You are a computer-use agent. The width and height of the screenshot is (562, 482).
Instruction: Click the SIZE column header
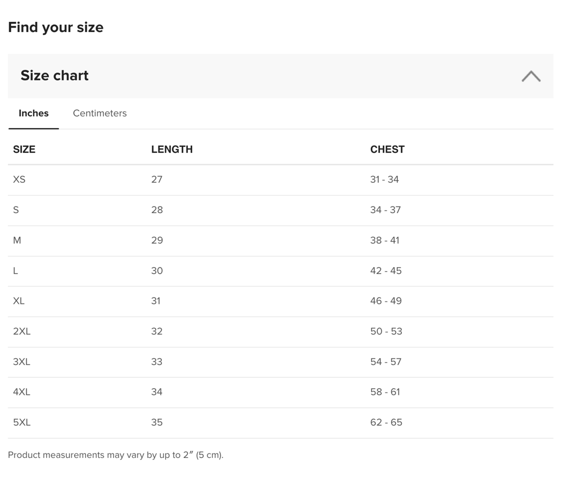pos(24,149)
